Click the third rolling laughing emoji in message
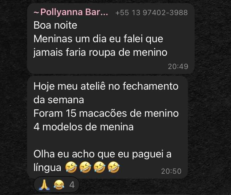231x195 pixels. coord(99,167)
